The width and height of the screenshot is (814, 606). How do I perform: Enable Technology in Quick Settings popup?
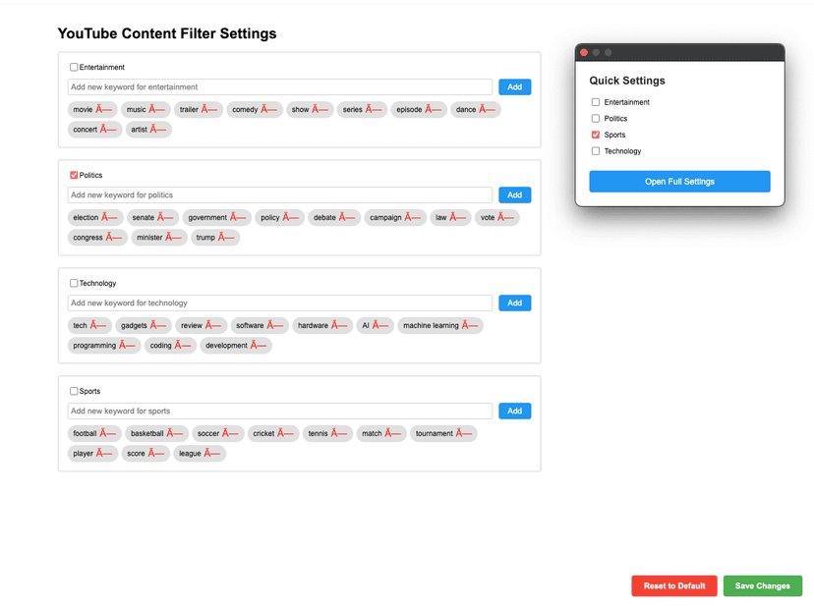click(x=596, y=151)
